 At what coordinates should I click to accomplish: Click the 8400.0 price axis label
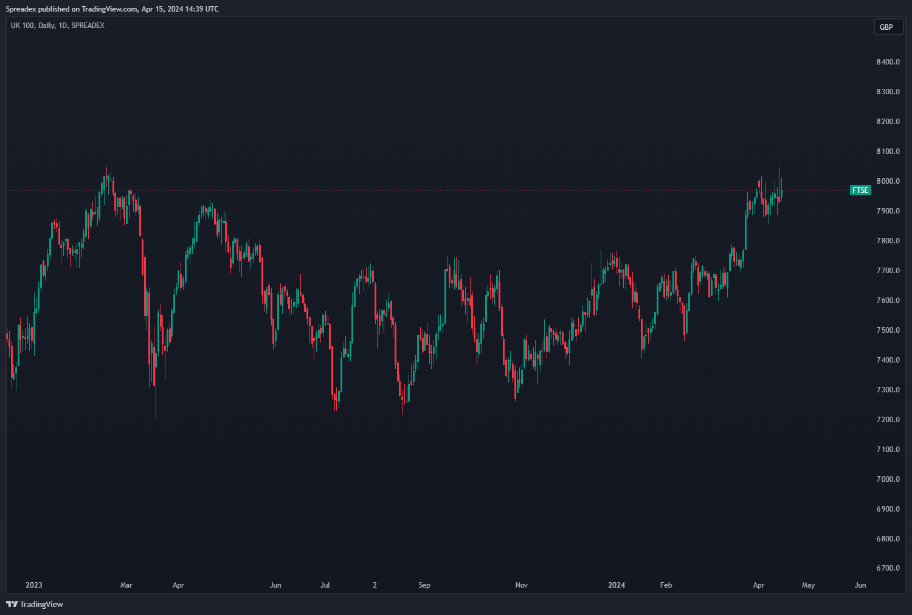pyautogui.click(x=888, y=62)
